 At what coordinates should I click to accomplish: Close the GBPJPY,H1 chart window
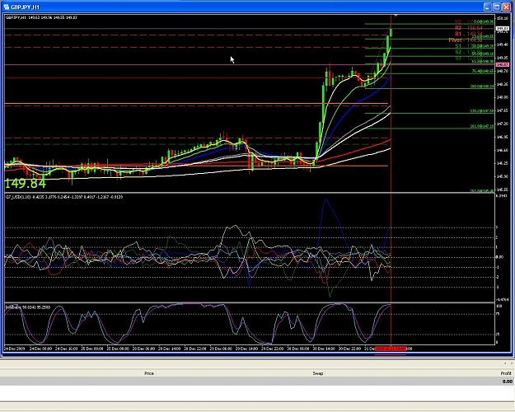(507, 7)
